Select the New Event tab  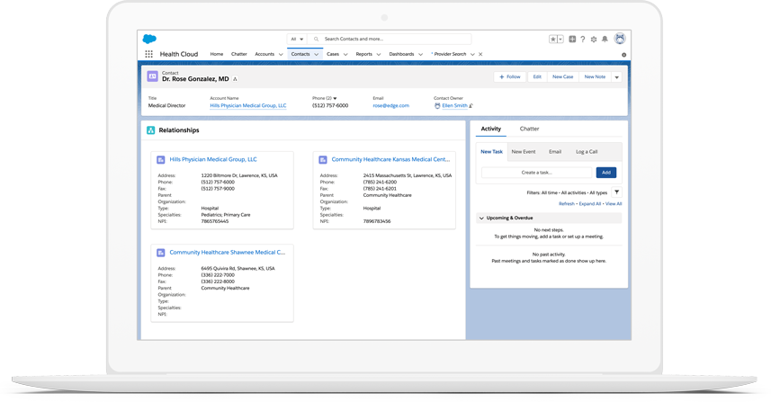[x=524, y=152]
